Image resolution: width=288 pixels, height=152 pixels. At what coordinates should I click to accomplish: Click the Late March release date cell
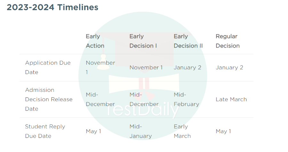pos(231,99)
